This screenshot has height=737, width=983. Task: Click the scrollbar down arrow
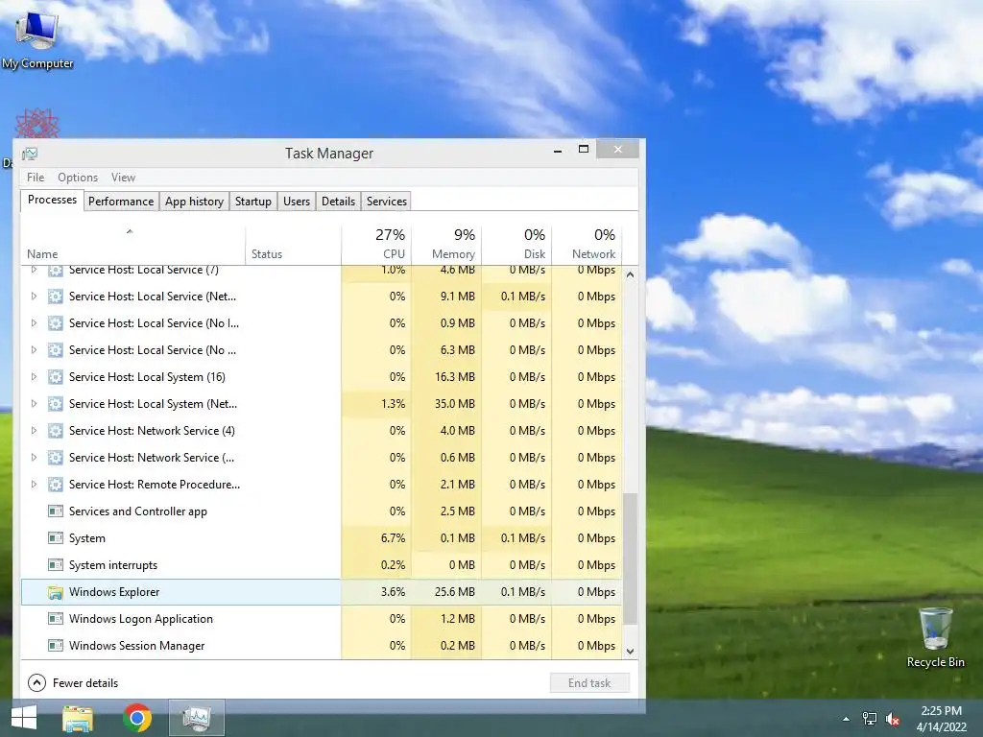(630, 652)
